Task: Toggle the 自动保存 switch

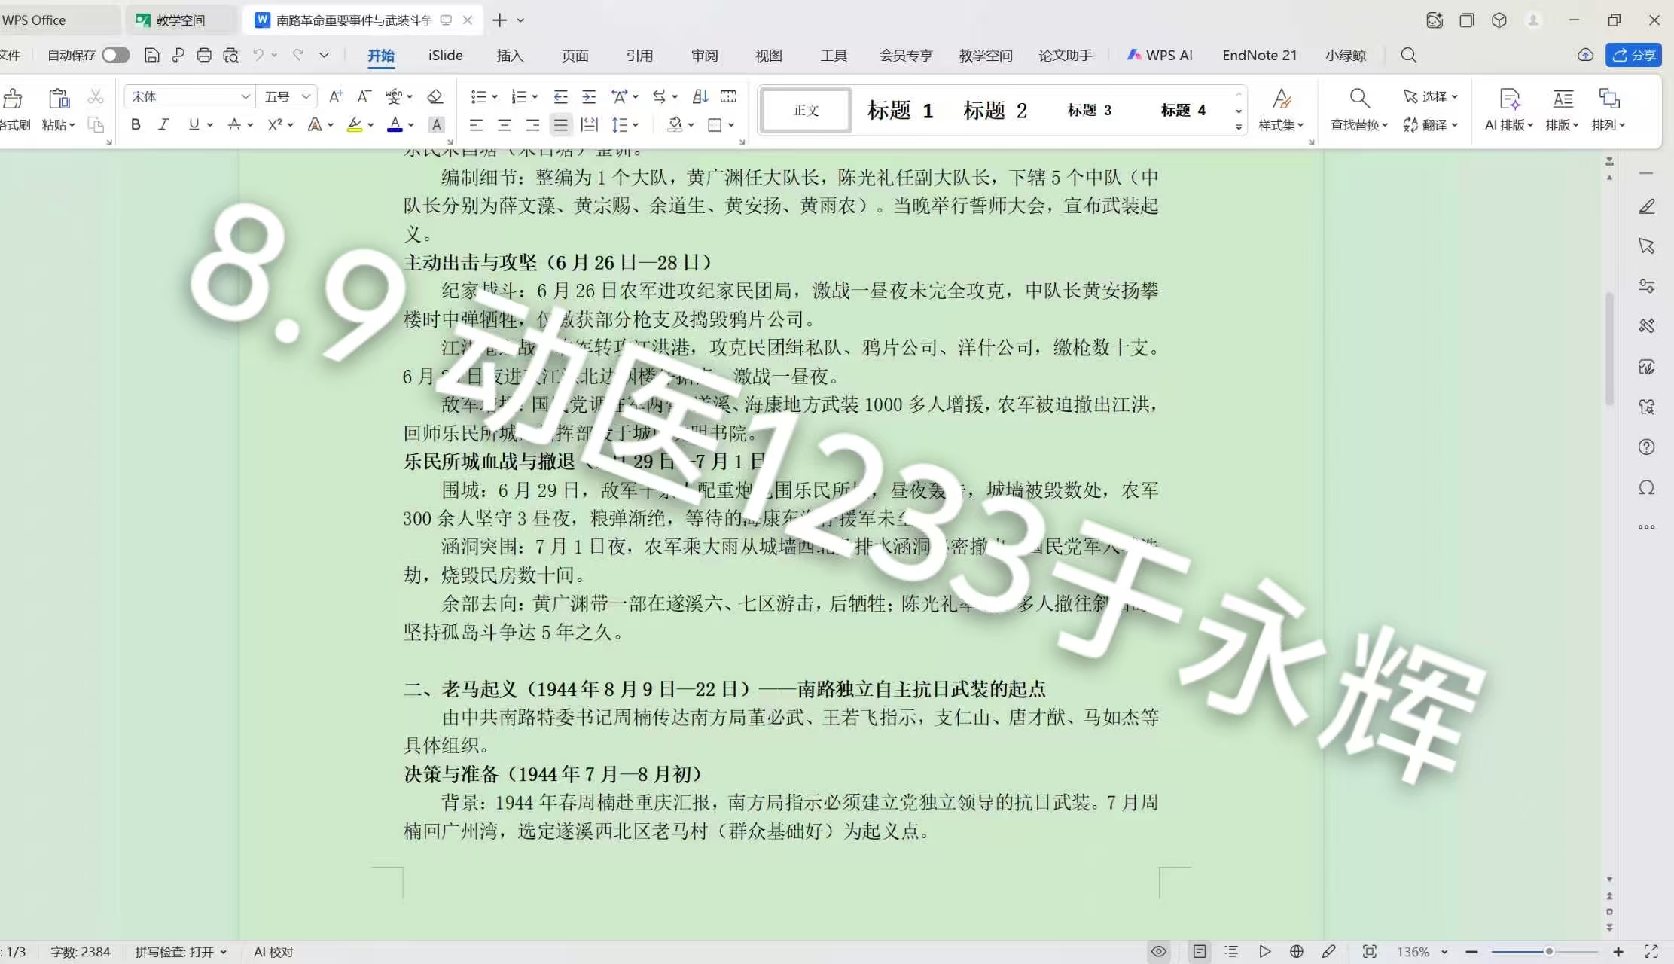Action: pos(115,55)
